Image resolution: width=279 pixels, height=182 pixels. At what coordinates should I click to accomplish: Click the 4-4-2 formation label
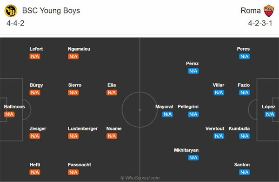point(15,23)
